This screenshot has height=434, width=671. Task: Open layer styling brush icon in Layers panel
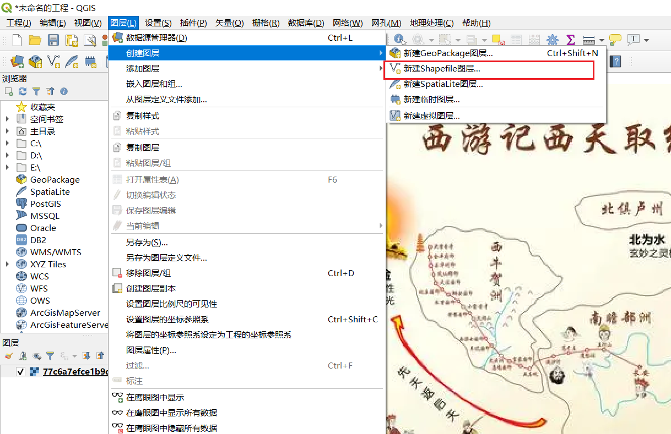pyautogui.click(x=8, y=356)
